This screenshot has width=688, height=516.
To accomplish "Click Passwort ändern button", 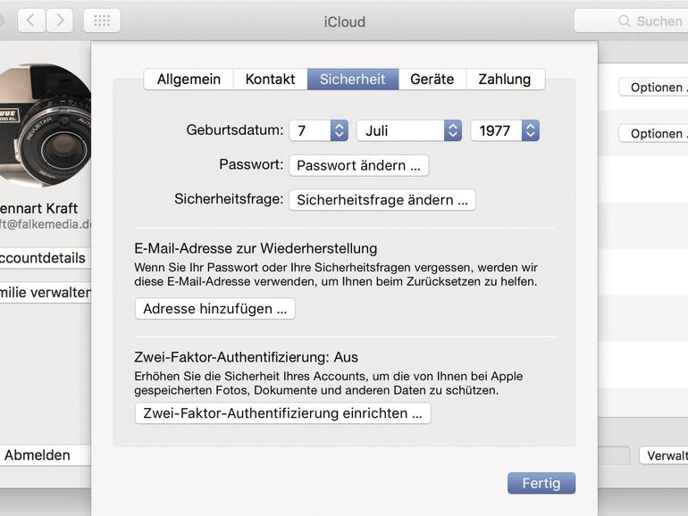I will pyautogui.click(x=358, y=165).
